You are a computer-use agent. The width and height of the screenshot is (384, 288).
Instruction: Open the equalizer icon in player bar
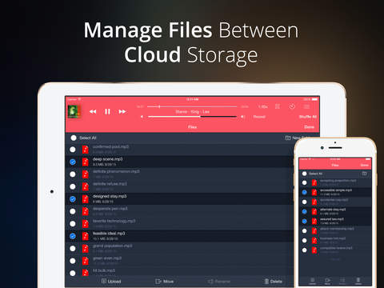click(x=278, y=106)
